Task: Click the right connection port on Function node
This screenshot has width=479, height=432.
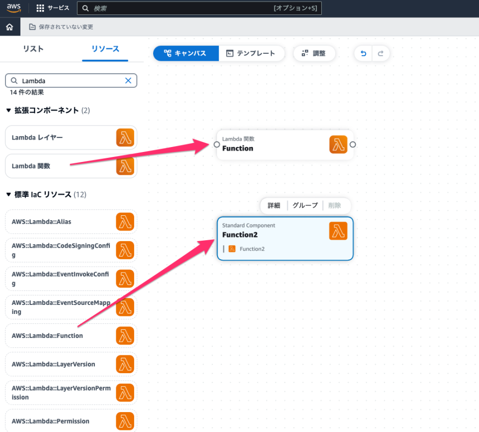Action: pyautogui.click(x=352, y=144)
